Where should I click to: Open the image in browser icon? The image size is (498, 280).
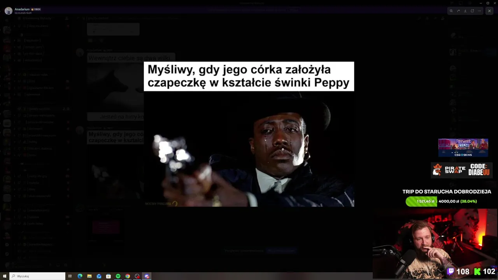472,11
